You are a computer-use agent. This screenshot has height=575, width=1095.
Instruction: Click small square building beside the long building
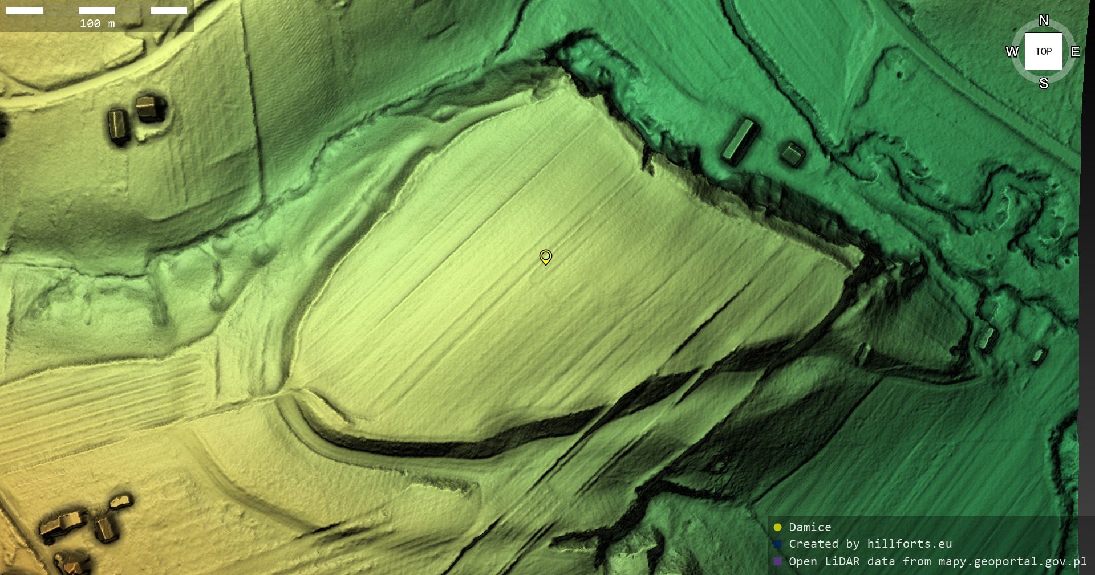click(792, 153)
